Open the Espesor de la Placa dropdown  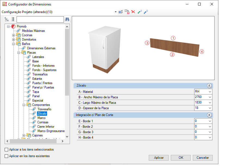(x=210, y=108)
